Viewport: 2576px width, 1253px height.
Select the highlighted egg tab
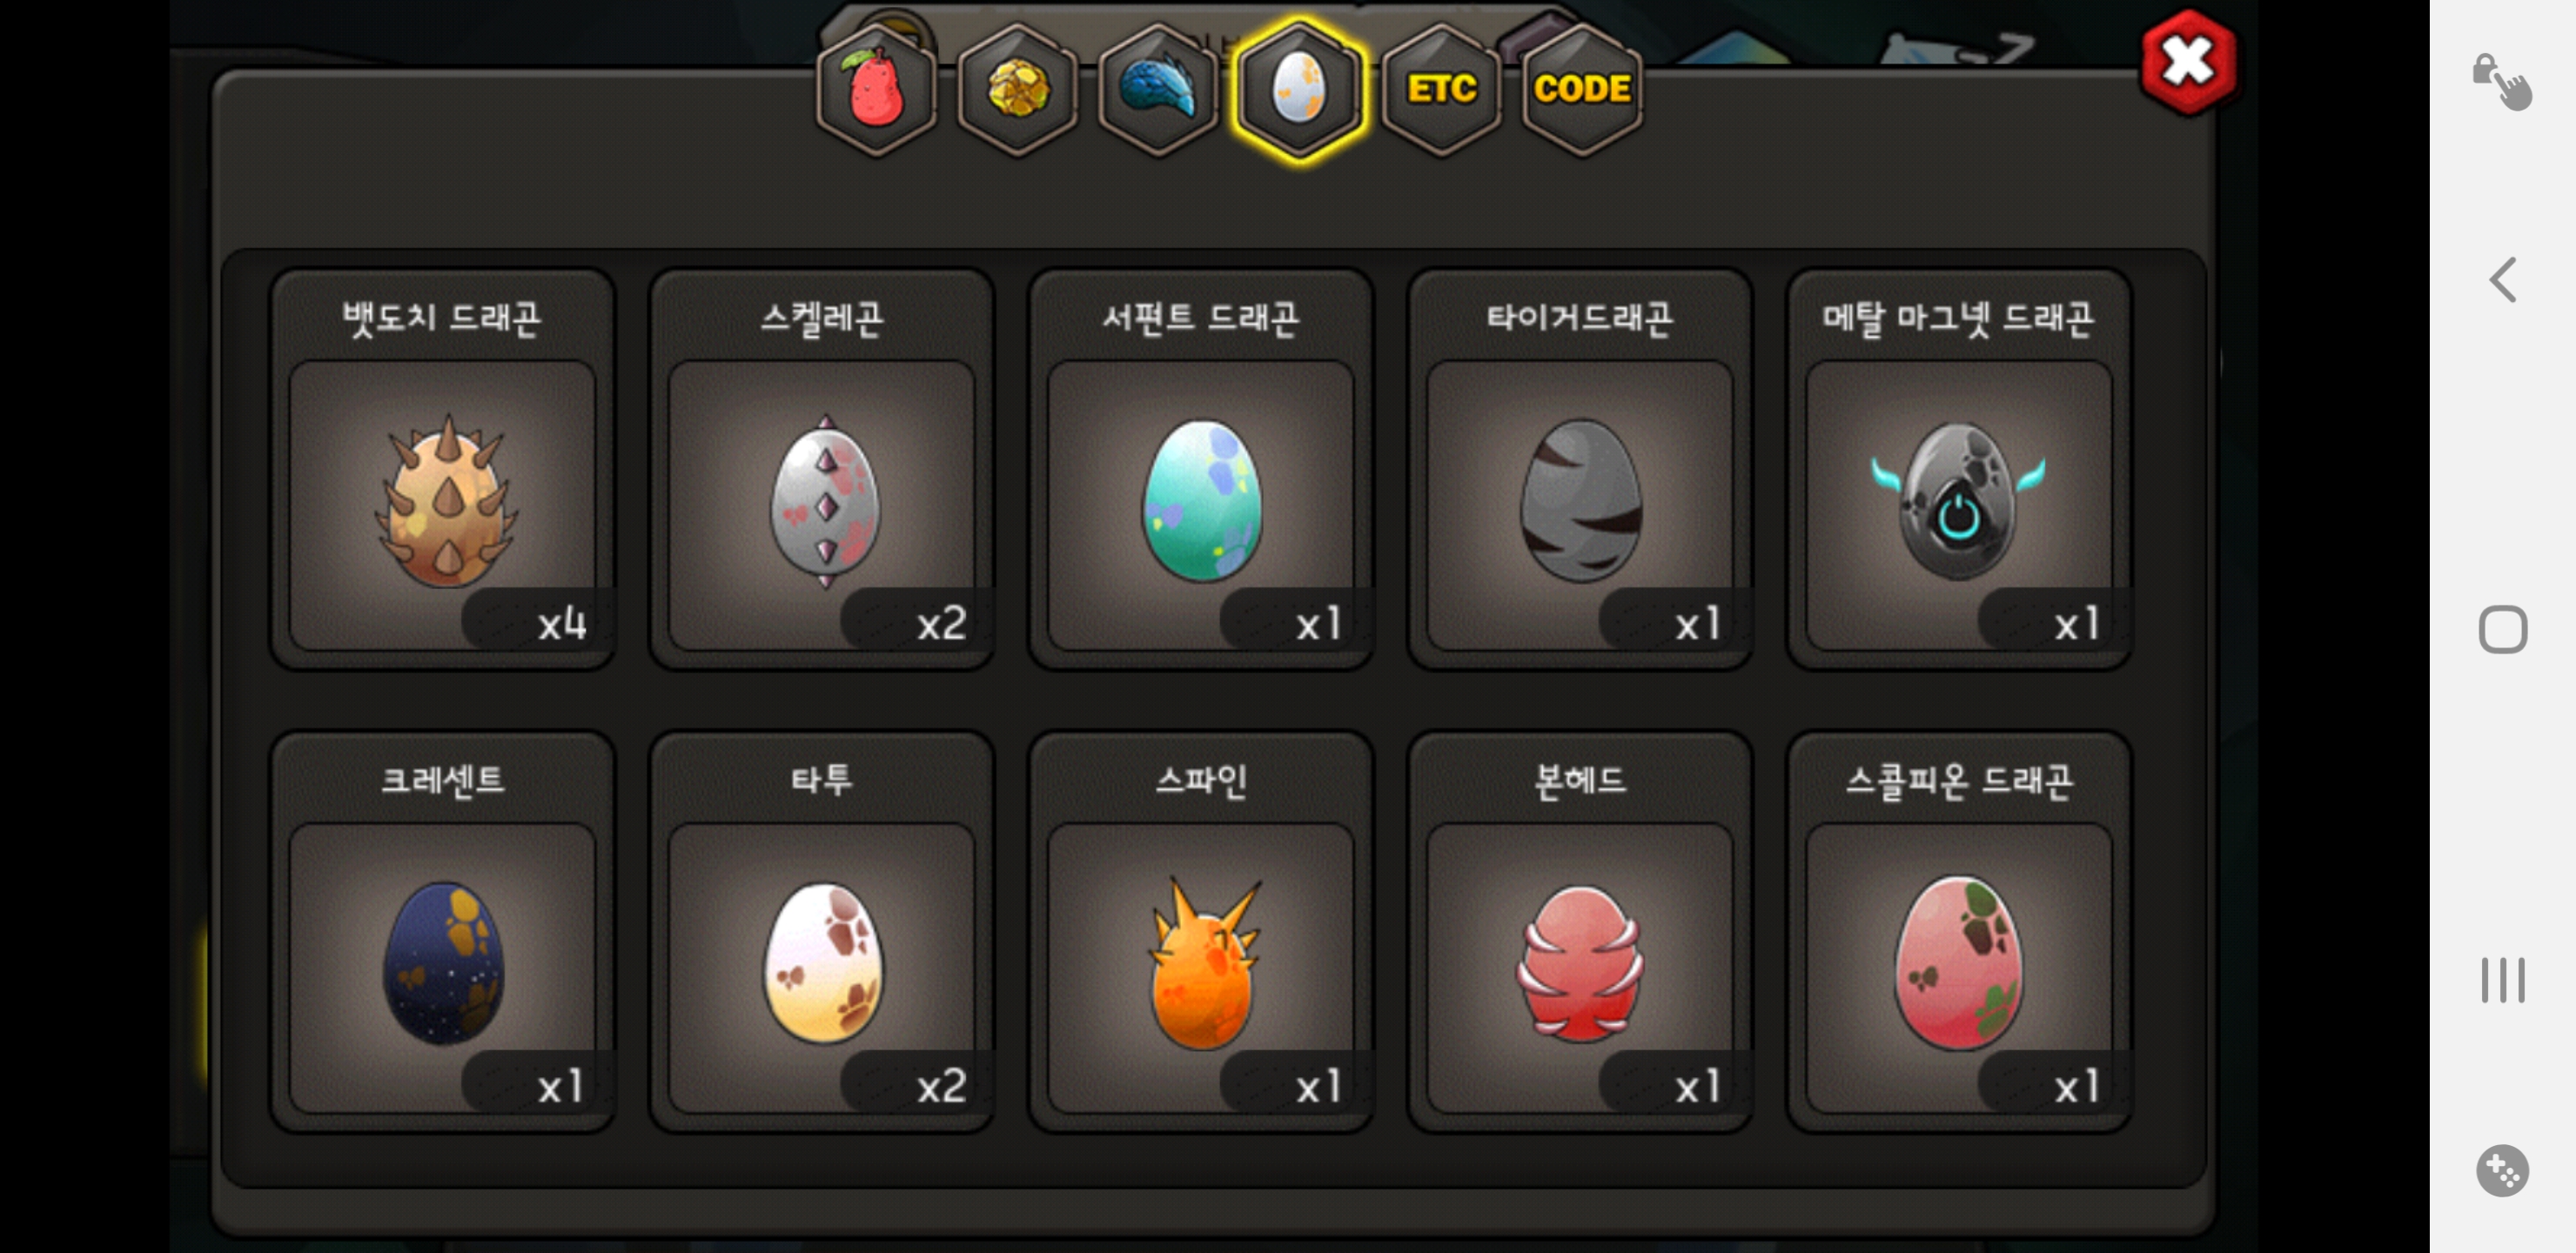coord(1299,90)
